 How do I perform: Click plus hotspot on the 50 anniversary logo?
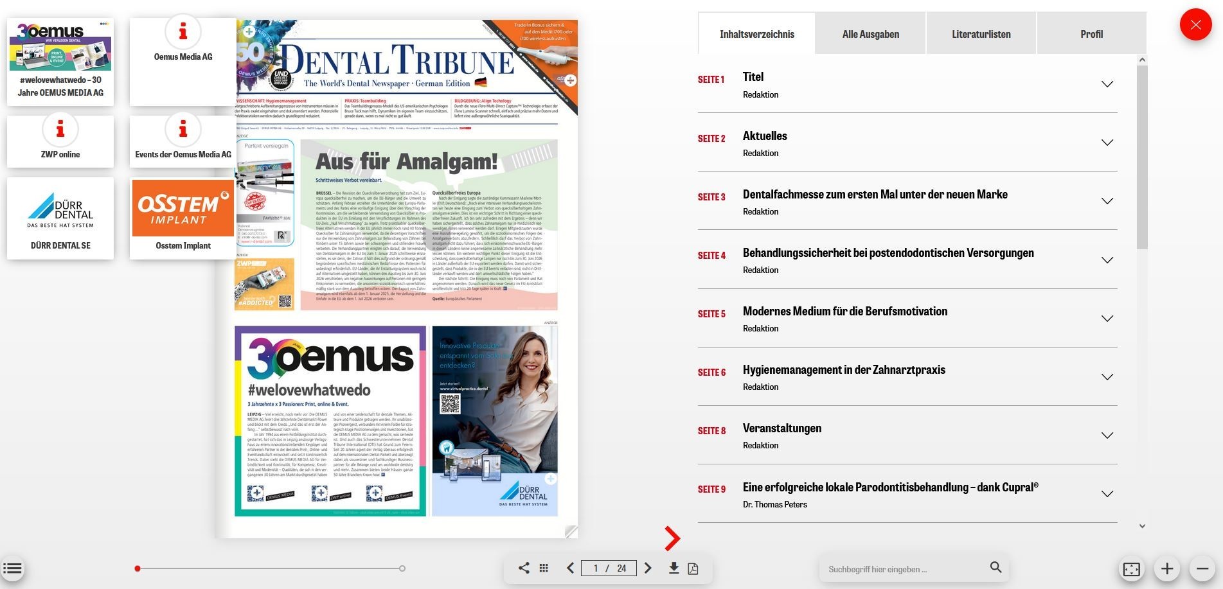pos(249,31)
